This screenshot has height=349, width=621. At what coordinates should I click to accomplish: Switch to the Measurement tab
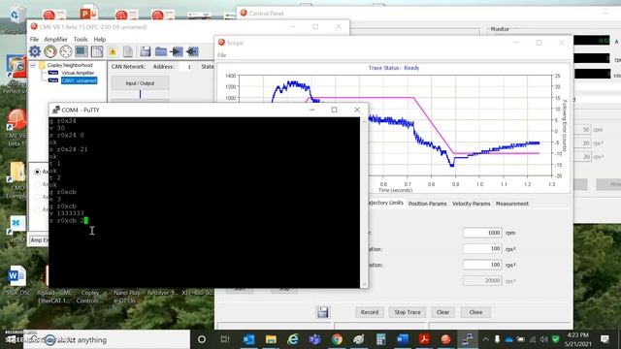click(512, 204)
